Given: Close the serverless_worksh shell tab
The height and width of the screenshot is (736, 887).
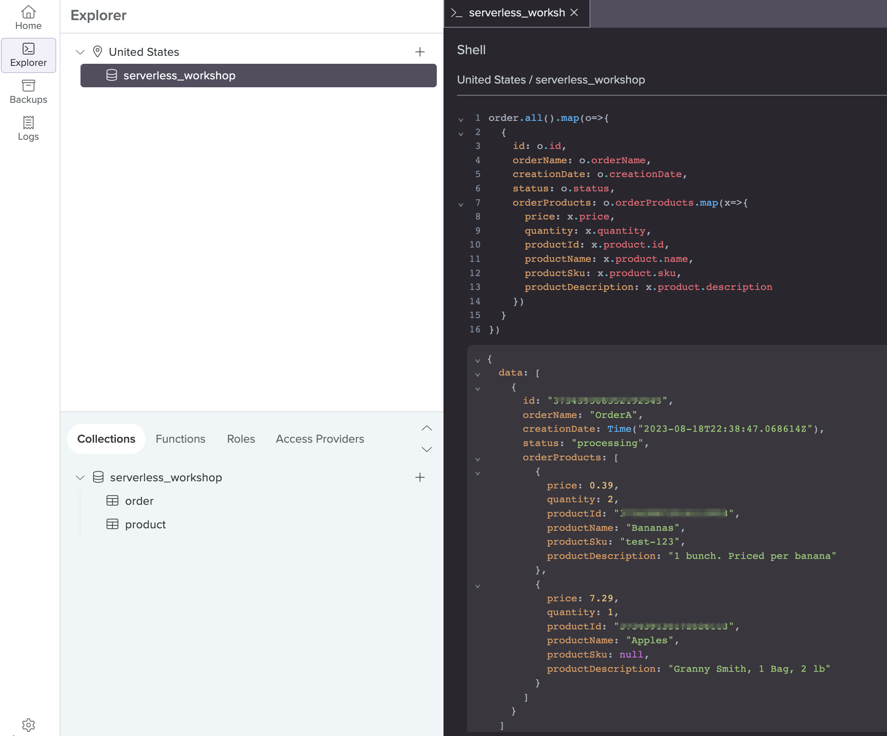Looking at the screenshot, I should coord(574,13).
